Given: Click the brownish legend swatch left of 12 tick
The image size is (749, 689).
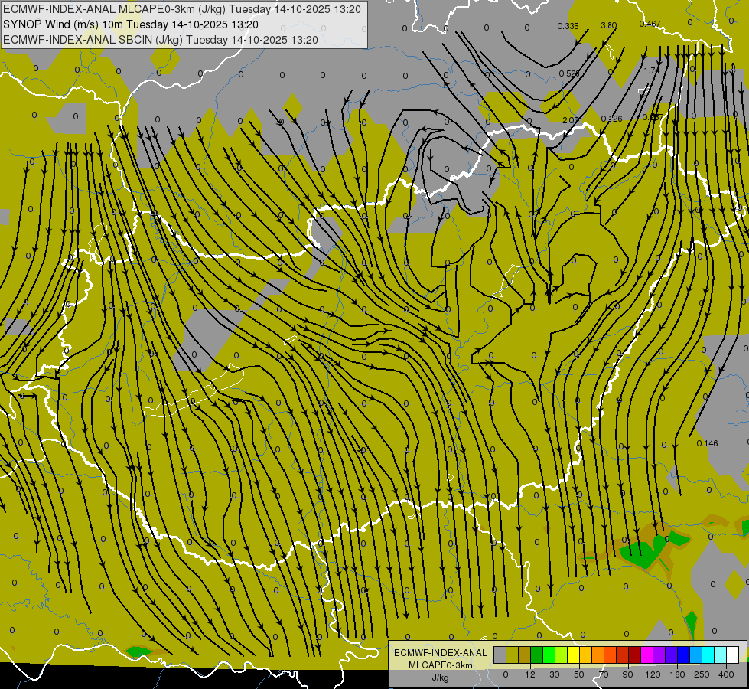Looking at the screenshot, I should pyautogui.click(x=525, y=655).
